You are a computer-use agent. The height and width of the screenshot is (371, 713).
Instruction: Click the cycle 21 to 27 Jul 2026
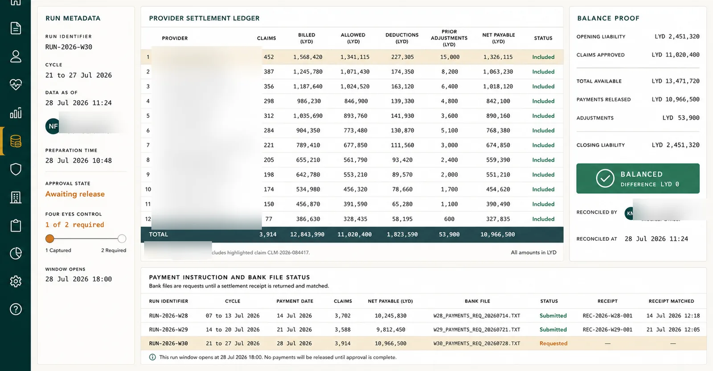pyautogui.click(x=78, y=75)
